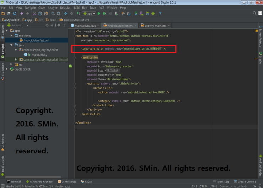Click the Attach debugger to process icon
263x188 pixels.
click(x=116, y=14)
